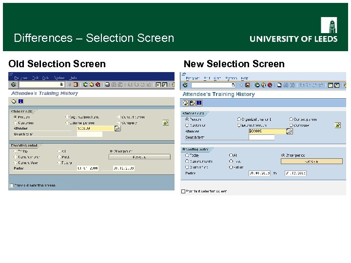Screen dimensions: 351x263
Task: Click Period start date field, old screen
Action: point(88,168)
